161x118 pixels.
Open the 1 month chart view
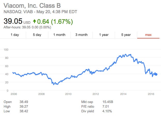59,35
